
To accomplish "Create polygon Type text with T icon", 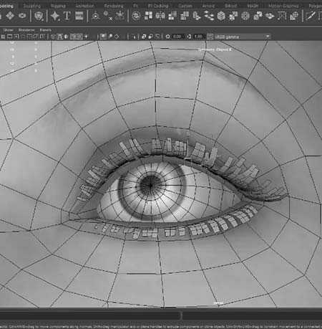I will tap(67, 16).
